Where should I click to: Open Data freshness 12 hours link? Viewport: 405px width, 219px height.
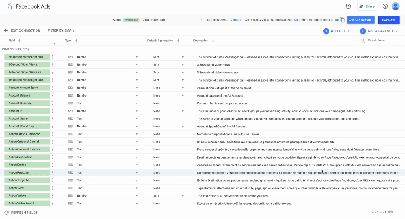235,20
